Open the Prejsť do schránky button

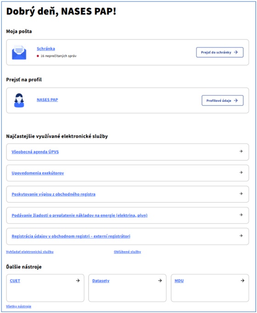[x=220, y=52]
